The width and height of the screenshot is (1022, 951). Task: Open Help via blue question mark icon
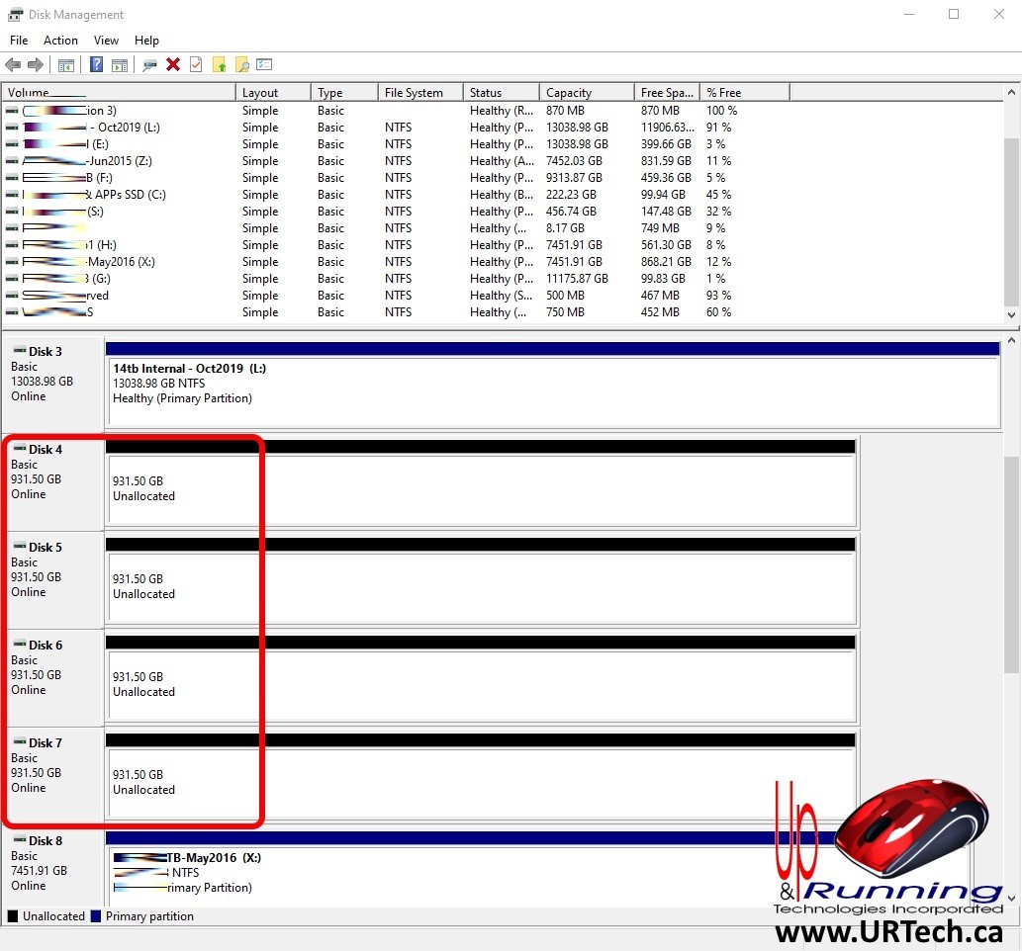(96, 65)
